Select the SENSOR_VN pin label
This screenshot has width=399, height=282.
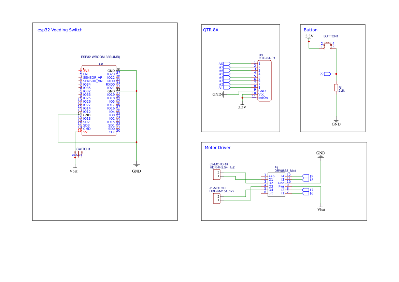(x=93, y=81)
